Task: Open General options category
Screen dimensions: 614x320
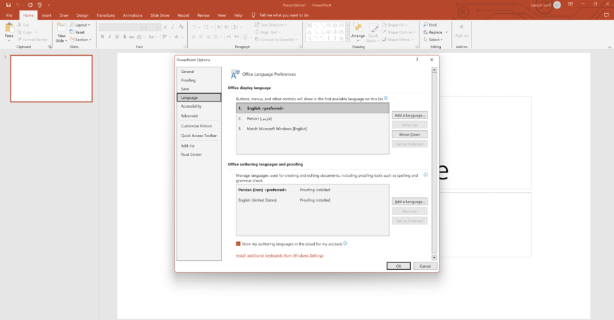Action: tap(199, 72)
